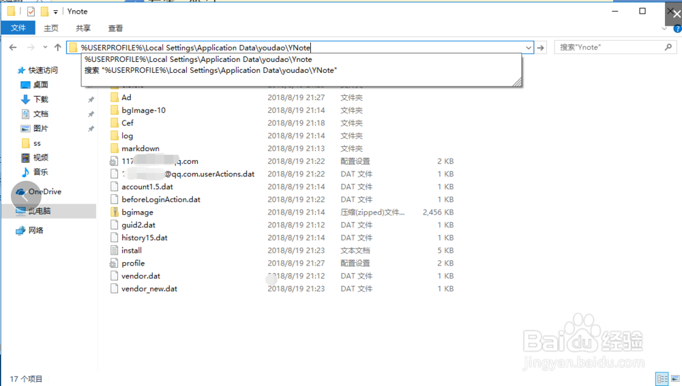Open 图片 in the sidebar
Image resolution: width=682 pixels, height=386 pixels.
click(x=34, y=129)
